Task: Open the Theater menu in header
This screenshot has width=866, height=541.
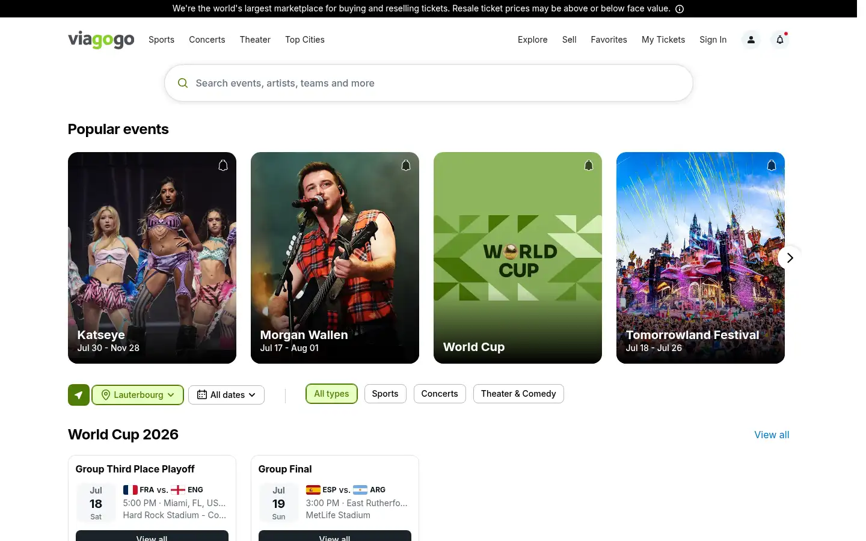Action: pos(255,40)
